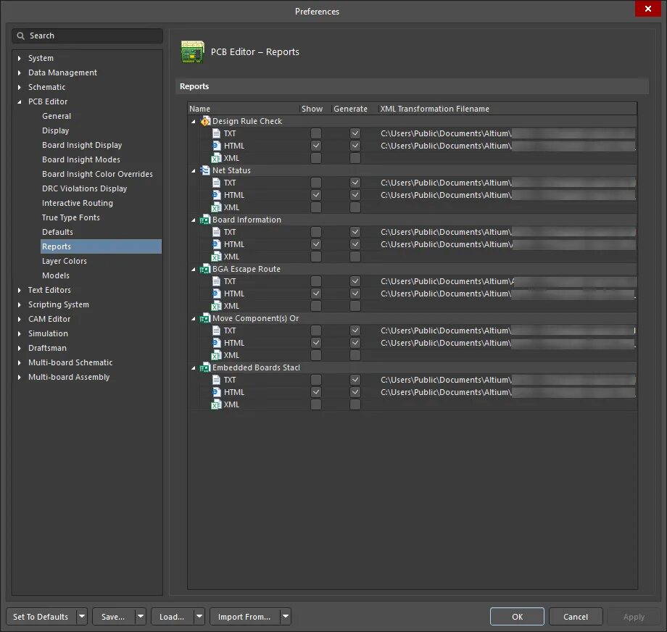Click the Import From... button

tap(244, 616)
